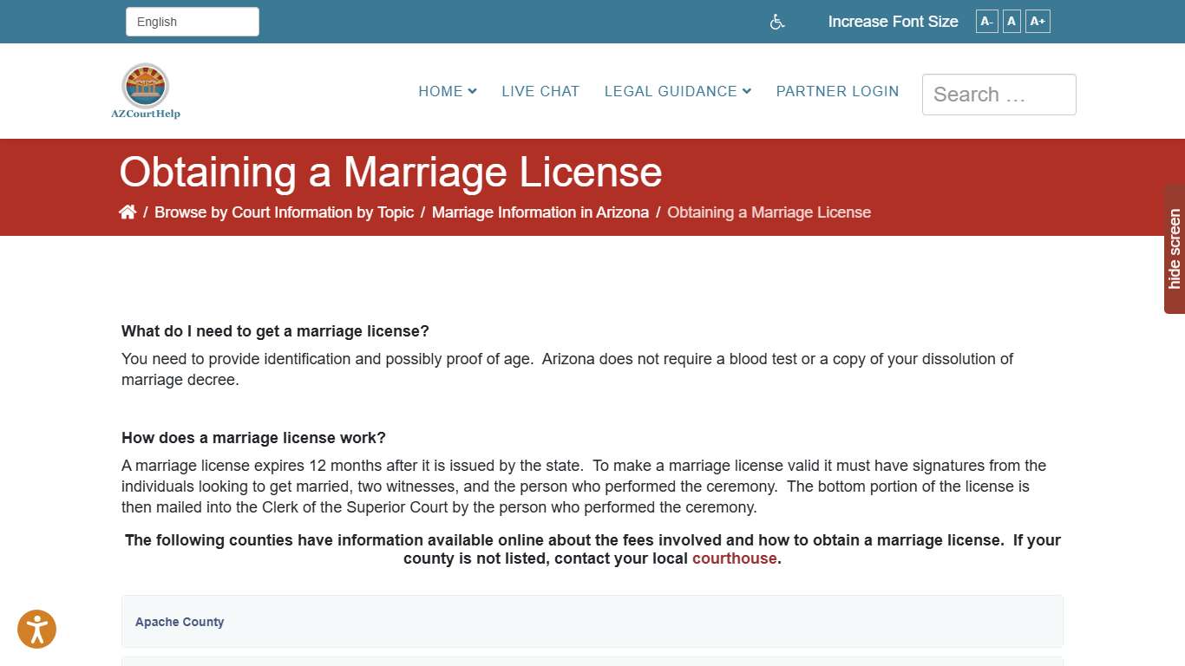Open the English language selector
The height and width of the screenshot is (666, 1185).
tap(192, 21)
